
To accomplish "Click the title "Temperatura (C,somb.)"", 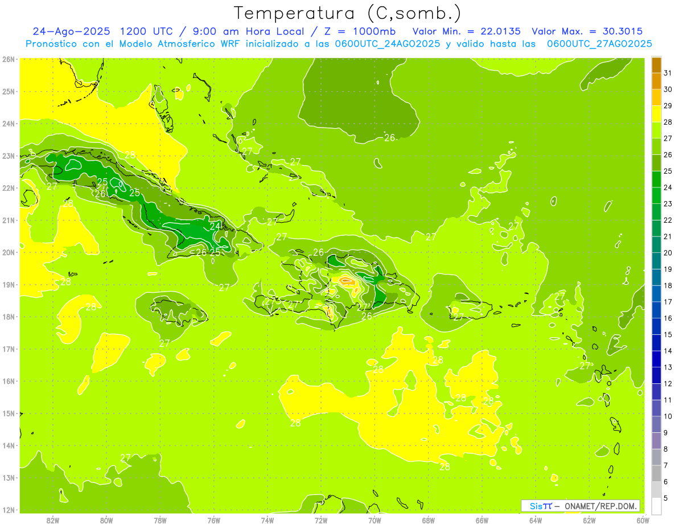I will (348, 13).
